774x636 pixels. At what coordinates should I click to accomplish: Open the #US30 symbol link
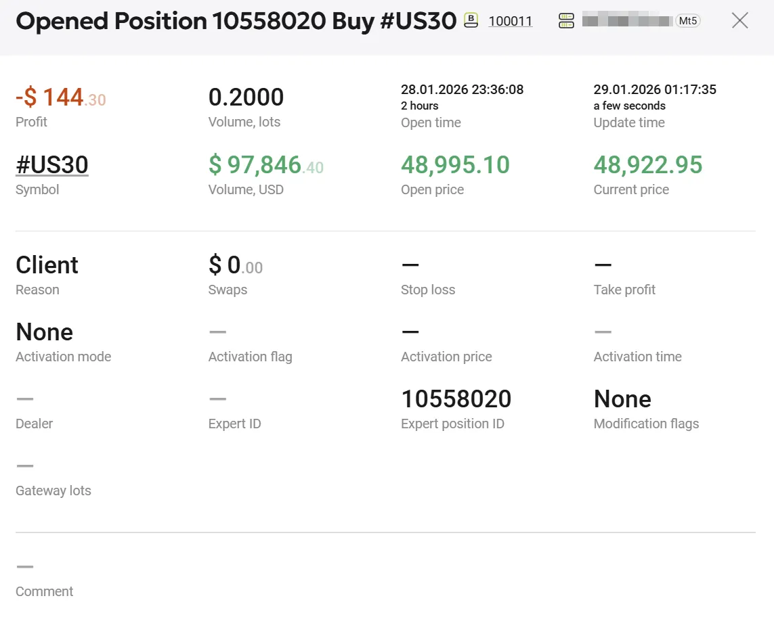[52, 165]
